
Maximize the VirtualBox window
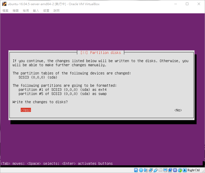(x=187, y=4)
